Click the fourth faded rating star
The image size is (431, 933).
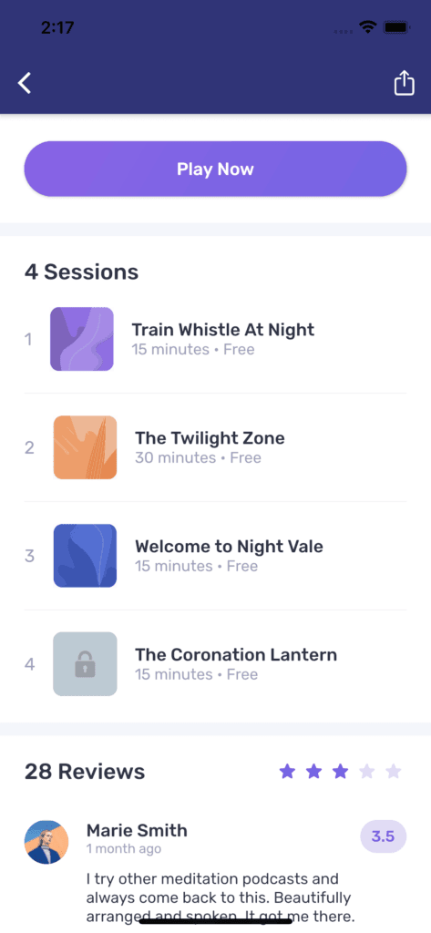pos(366,772)
